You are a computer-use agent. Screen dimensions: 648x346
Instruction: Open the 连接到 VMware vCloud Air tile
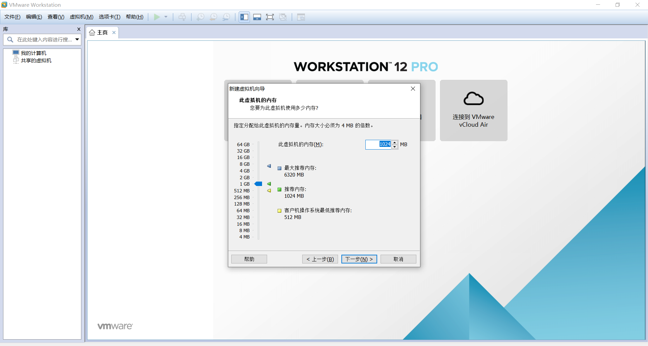click(x=473, y=111)
